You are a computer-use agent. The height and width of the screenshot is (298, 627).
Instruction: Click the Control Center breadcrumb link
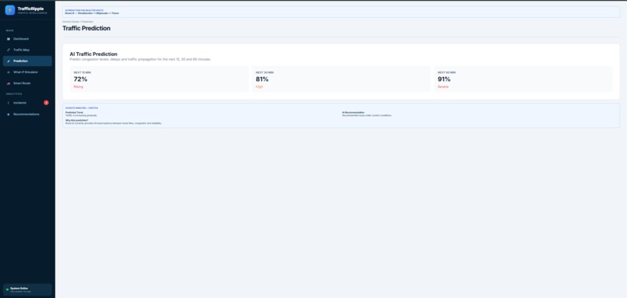tap(71, 21)
